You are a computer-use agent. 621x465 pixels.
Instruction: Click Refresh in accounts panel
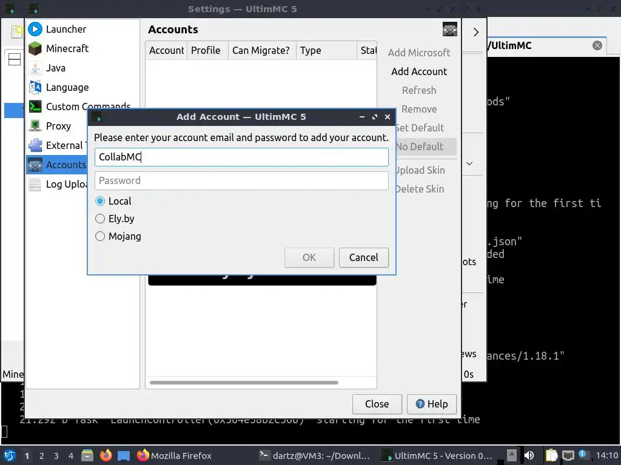coord(419,90)
